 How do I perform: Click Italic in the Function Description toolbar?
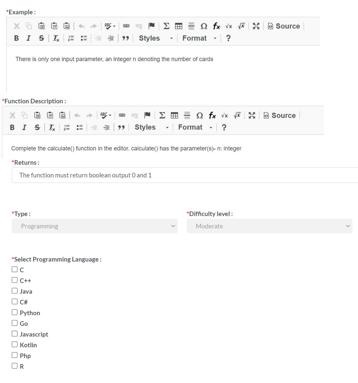(24, 127)
